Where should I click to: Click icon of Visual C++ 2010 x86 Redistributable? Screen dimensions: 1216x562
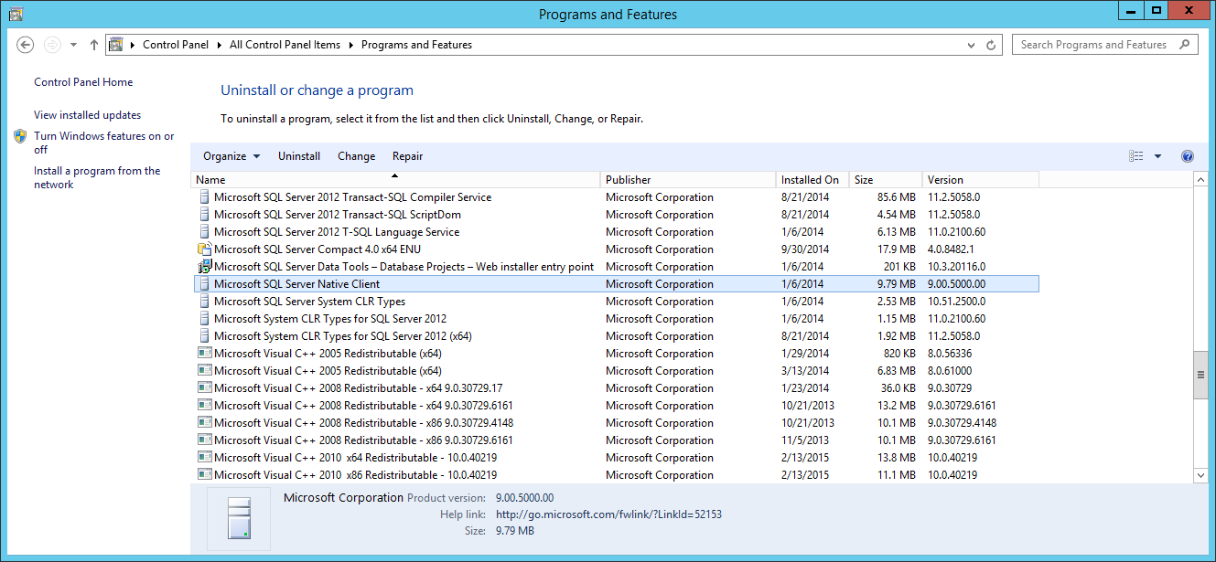[x=205, y=475]
